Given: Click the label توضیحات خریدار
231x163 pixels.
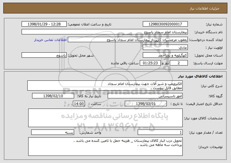Looking at the screenshot, I should (x=211, y=147).
